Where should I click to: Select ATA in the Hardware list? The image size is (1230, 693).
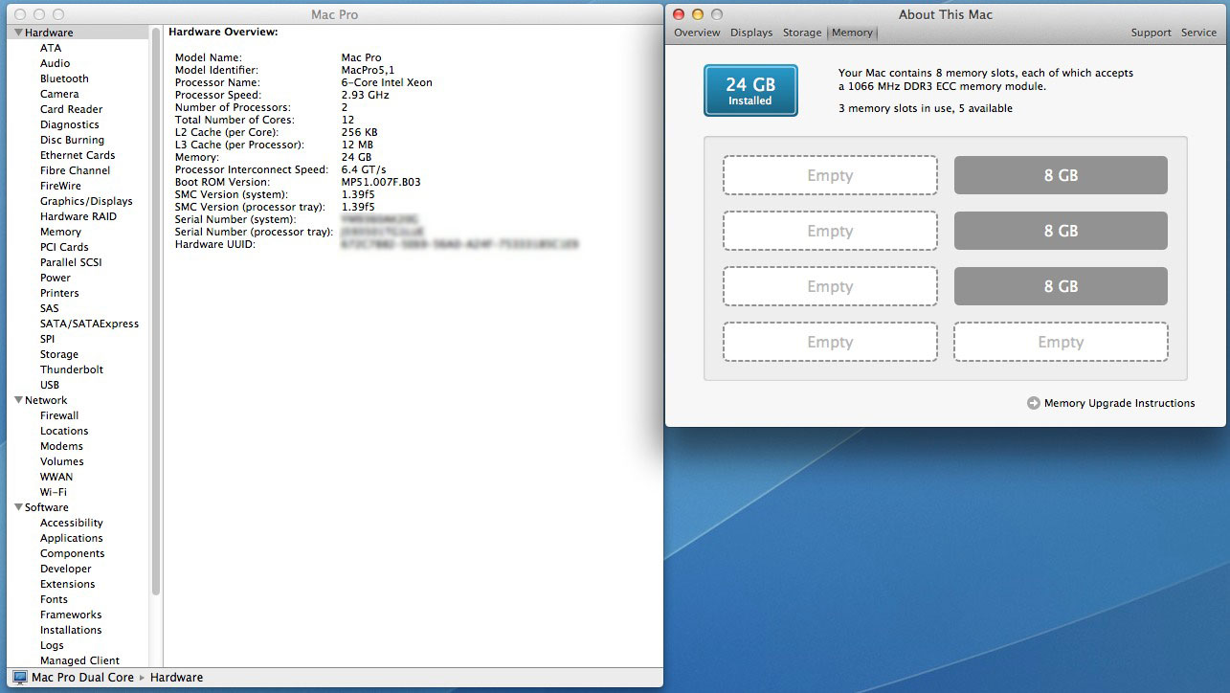[x=51, y=48]
